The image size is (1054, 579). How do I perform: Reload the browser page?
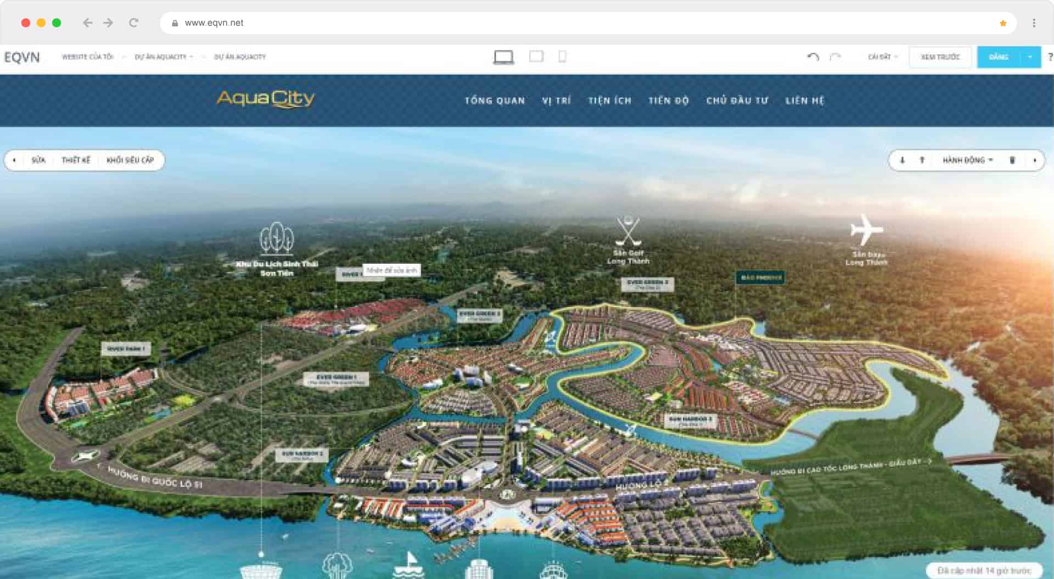(x=133, y=23)
